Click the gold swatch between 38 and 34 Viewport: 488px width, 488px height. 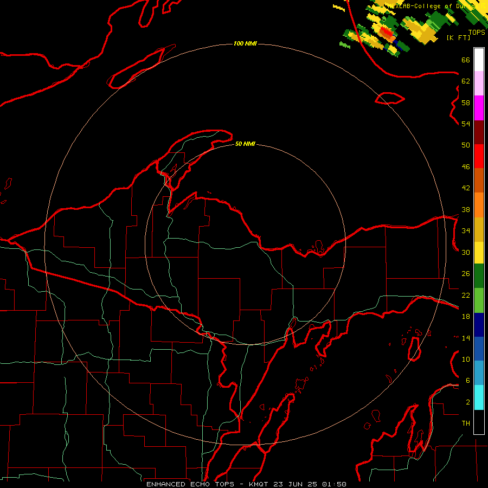pyautogui.click(x=479, y=229)
